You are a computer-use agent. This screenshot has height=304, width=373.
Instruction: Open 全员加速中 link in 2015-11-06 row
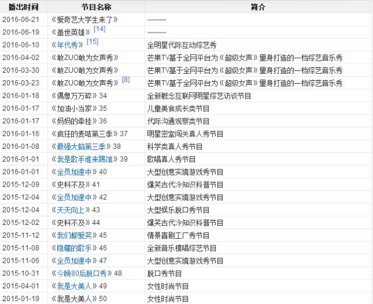[74, 260]
